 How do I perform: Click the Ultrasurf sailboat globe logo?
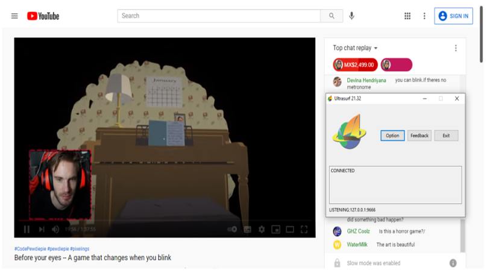click(349, 132)
